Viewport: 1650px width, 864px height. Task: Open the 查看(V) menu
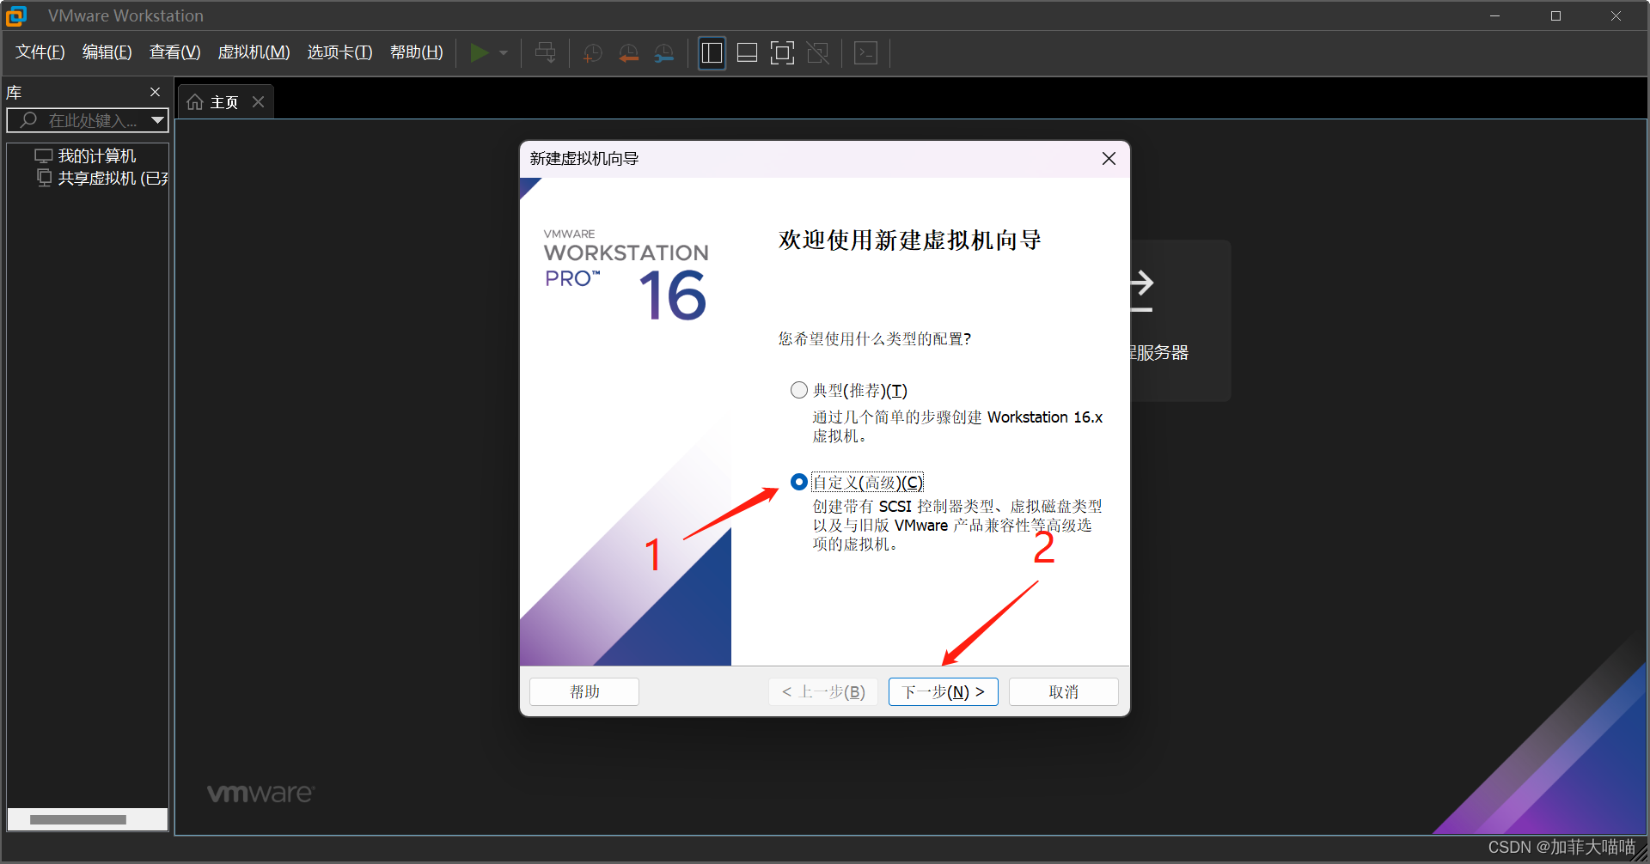tap(175, 52)
